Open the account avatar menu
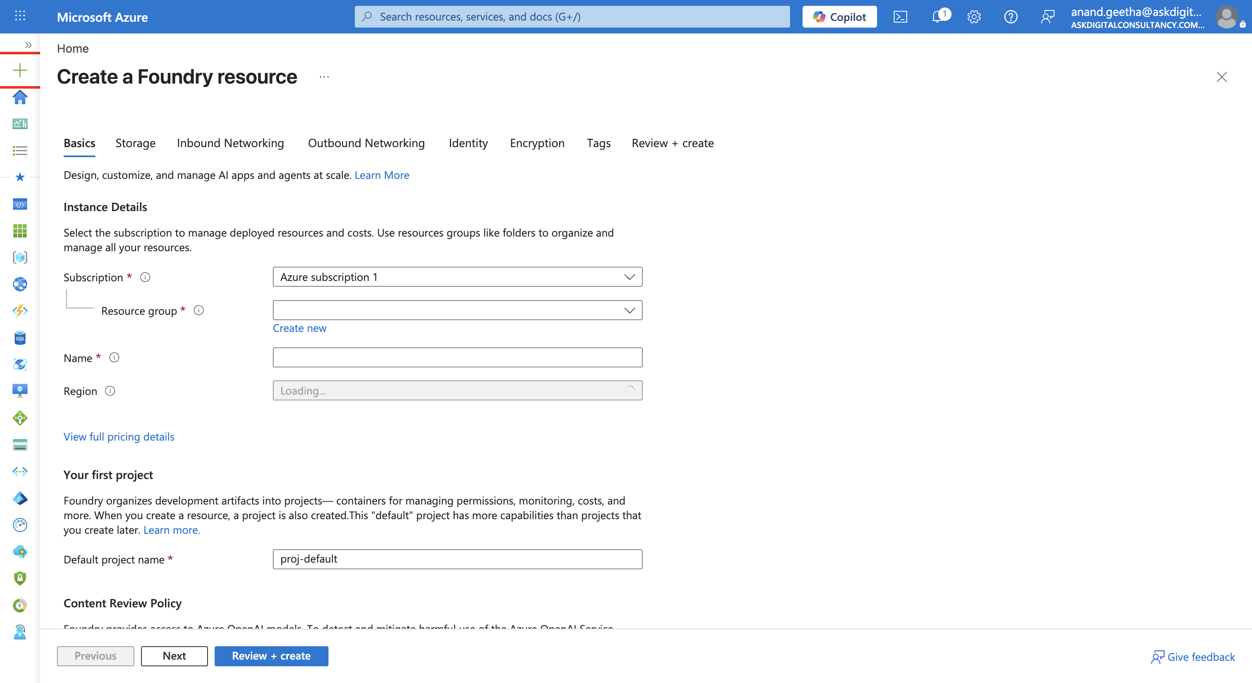 [1227, 17]
